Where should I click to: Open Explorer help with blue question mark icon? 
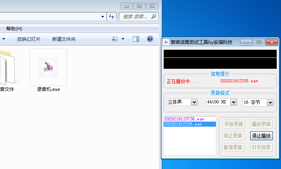tap(150, 39)
